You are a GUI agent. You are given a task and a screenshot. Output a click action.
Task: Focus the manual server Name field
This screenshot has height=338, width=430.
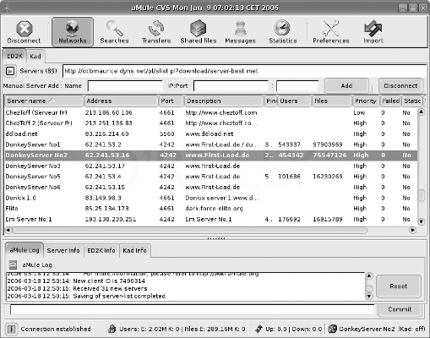tap(125, 86)
